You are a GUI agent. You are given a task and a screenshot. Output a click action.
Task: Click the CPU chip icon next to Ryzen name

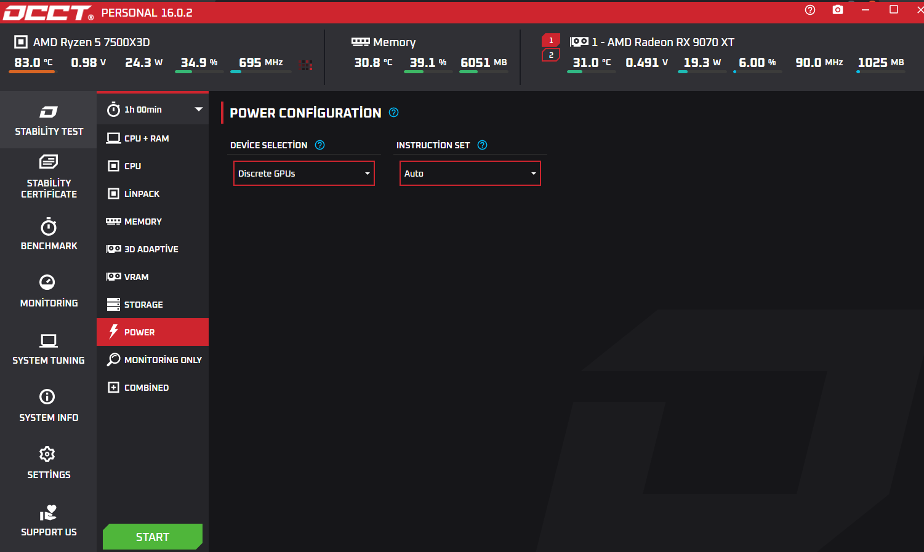point(21,42)
